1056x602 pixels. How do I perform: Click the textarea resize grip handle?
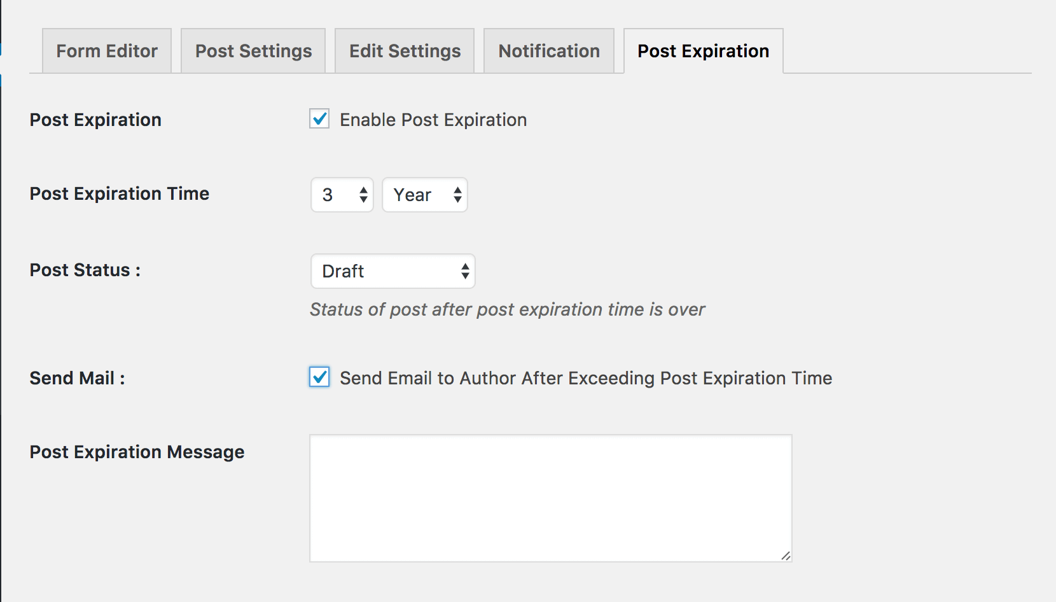pyautogui.click(x=786, y=556)
